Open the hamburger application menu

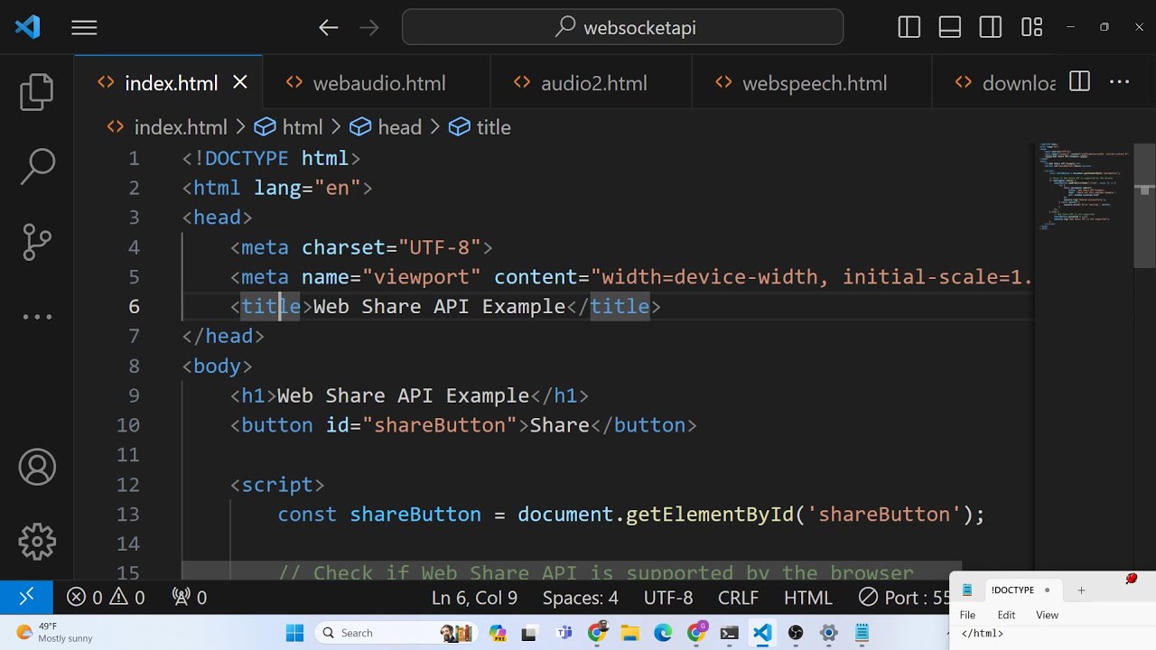84,28
